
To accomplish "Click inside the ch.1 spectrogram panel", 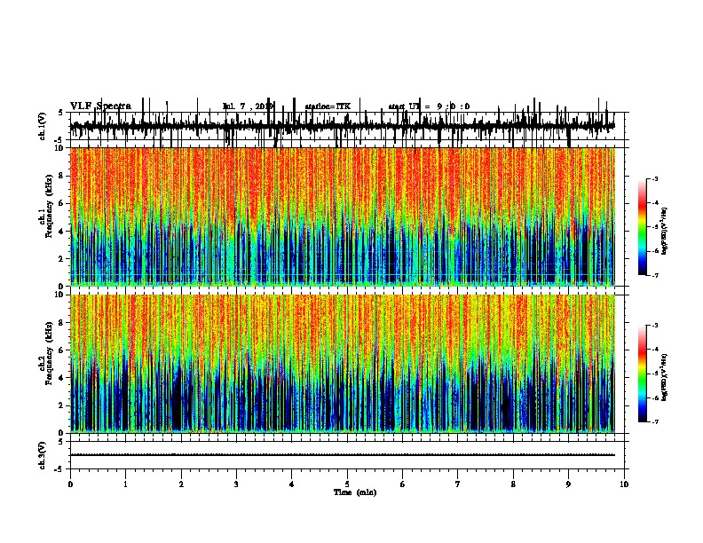I will coord(343,216).
